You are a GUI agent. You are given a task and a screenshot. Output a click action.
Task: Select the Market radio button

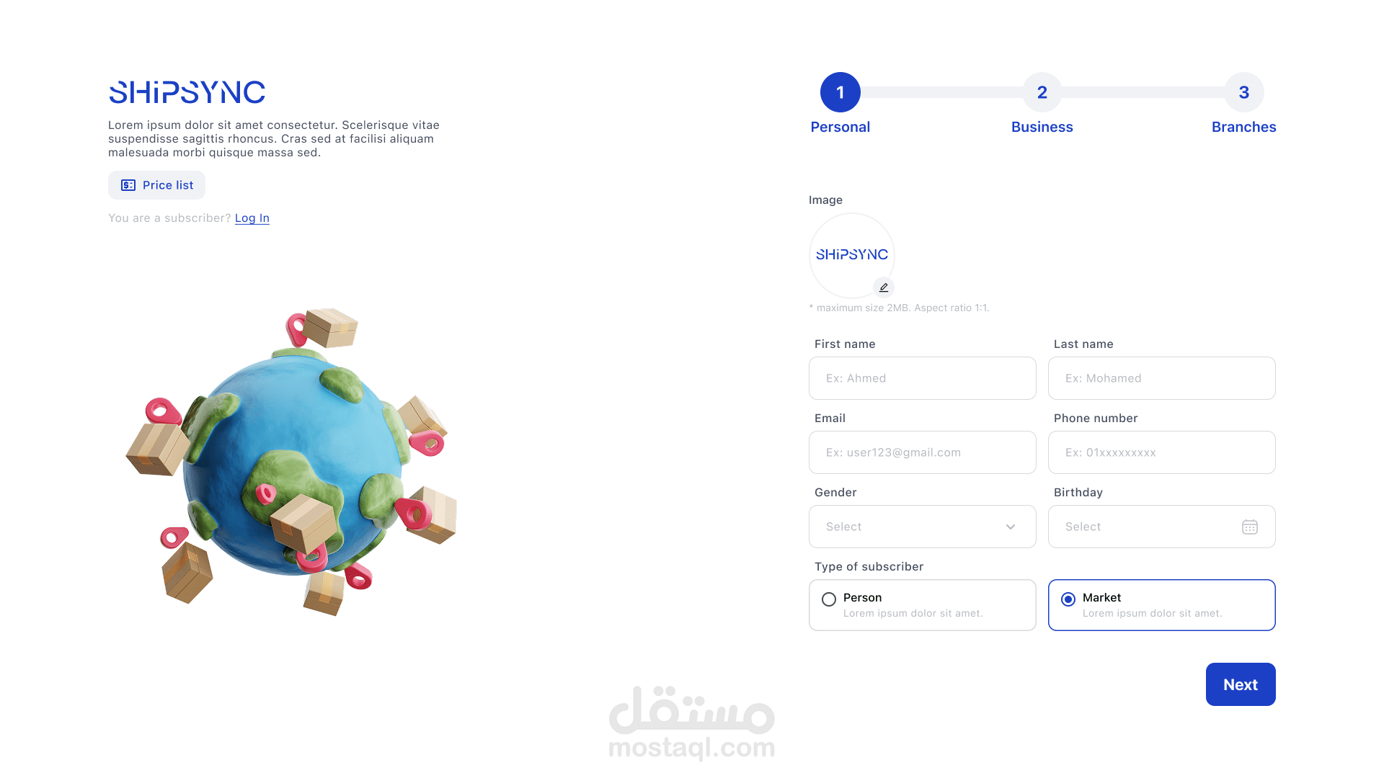coord(1068,599)
